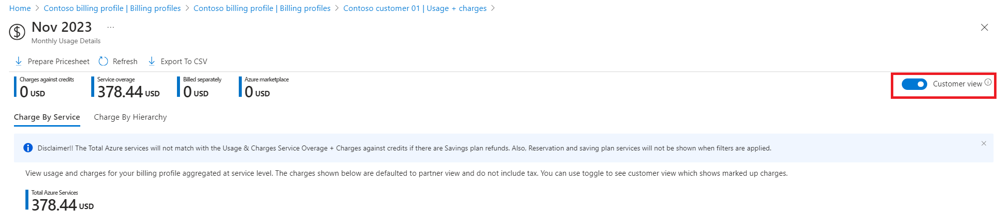Screen dimensions: 999x218
Task: Click the dollar sign billing icon
Action: [x=17, y=32]
